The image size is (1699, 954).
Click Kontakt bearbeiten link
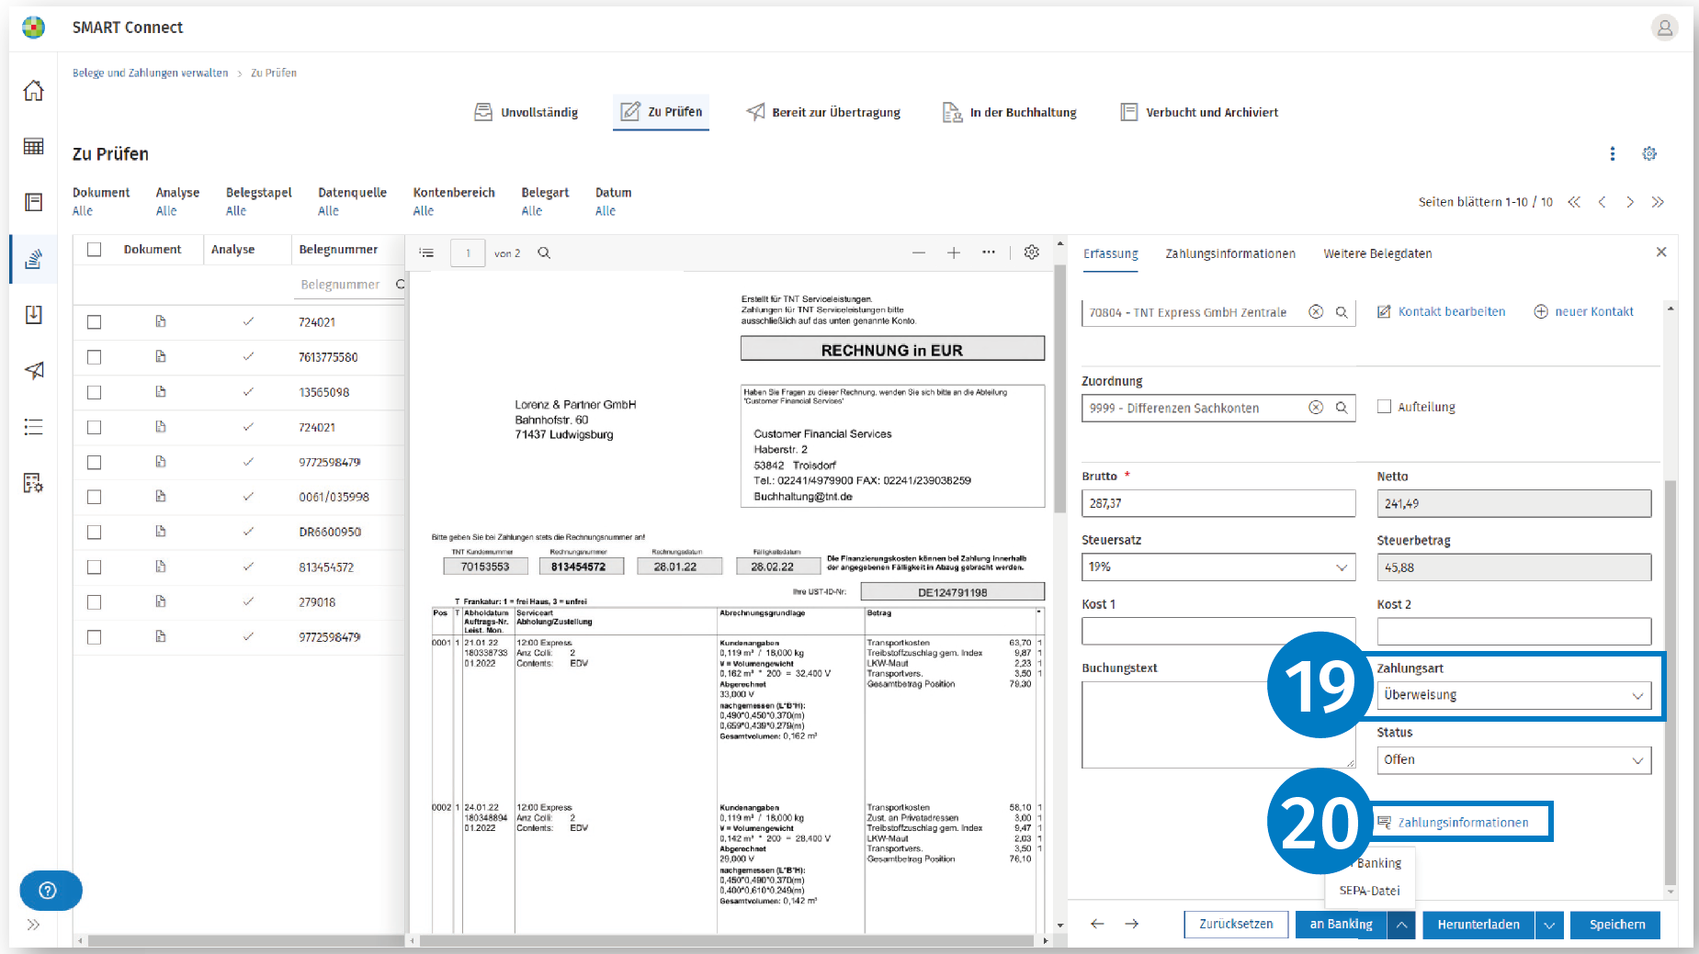1441,312
